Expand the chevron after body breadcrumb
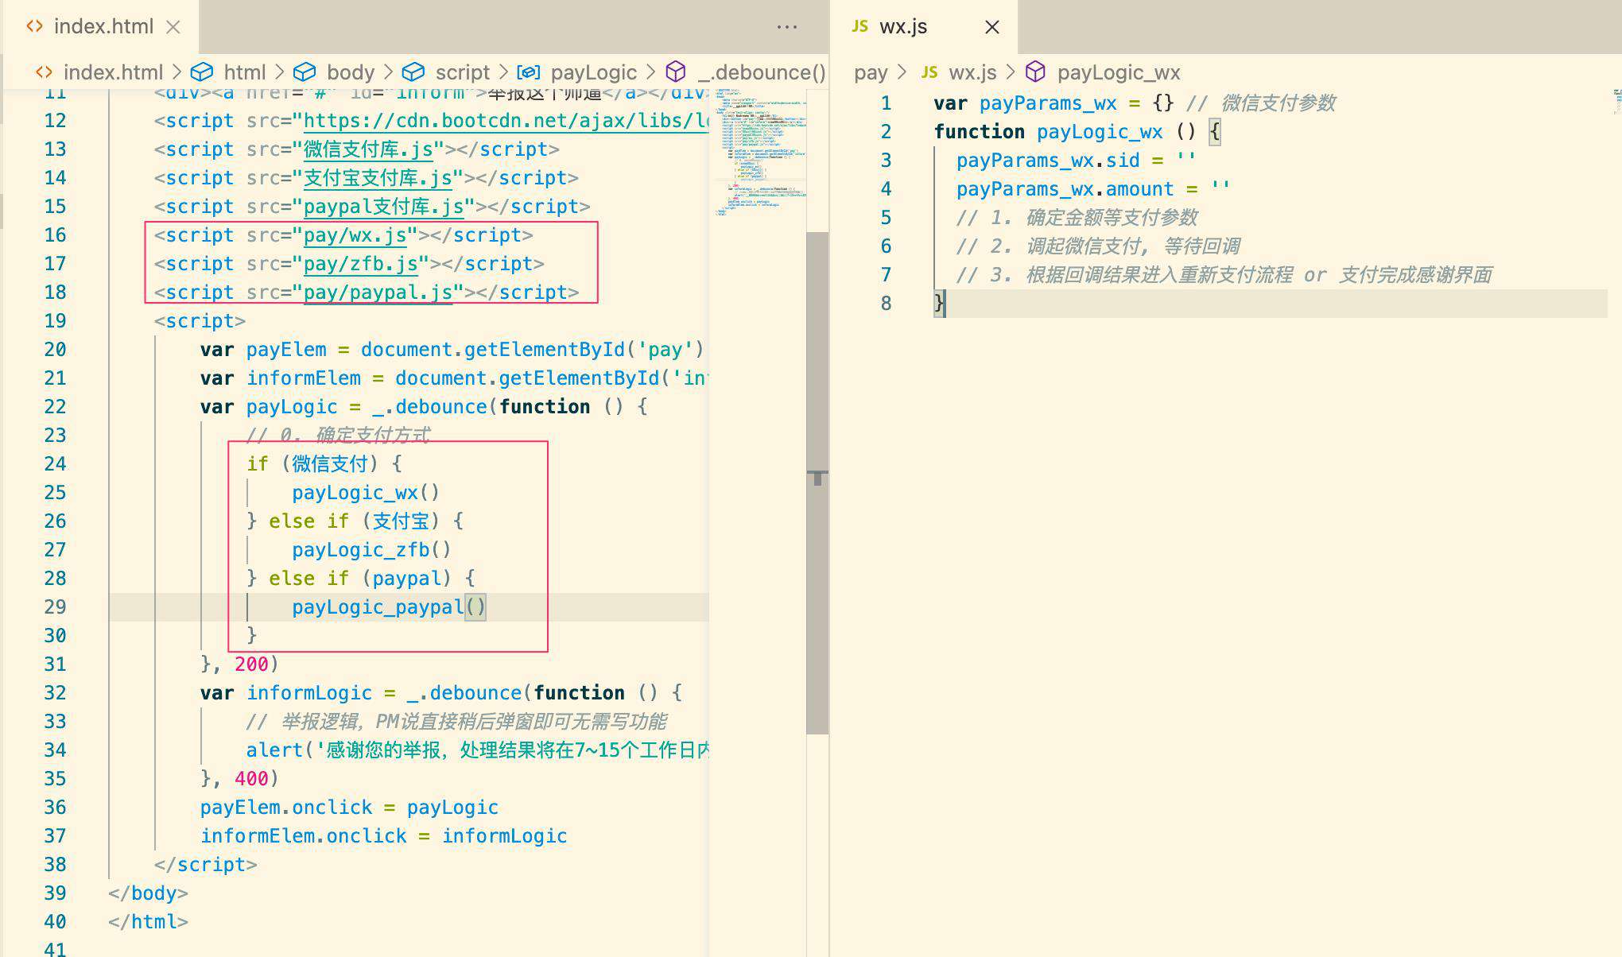Image resolution: width=1622 pixels, height=957 pixels. [x=388, y=72]
